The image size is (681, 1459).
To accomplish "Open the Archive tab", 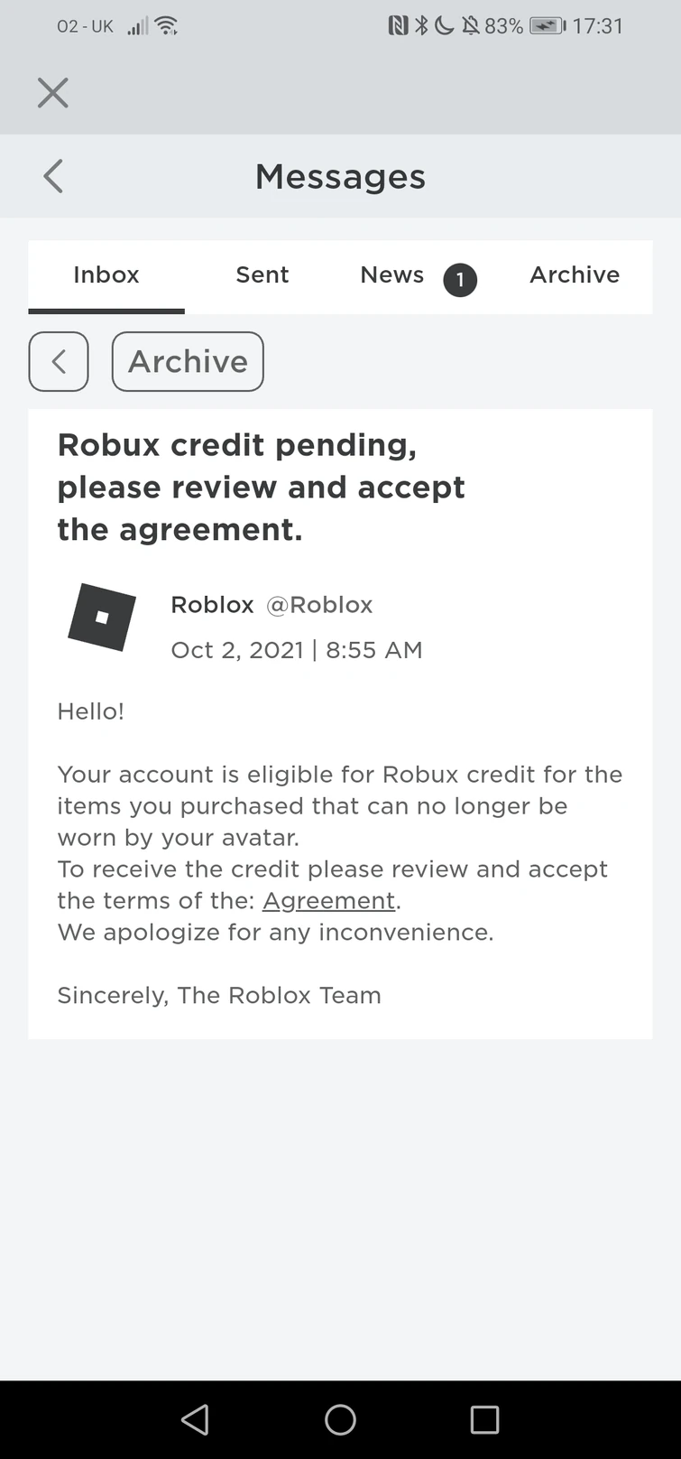I will click(575, 275).
